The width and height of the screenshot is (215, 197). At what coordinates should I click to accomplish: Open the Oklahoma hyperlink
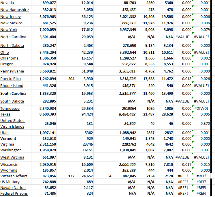[x=9, y=58]
